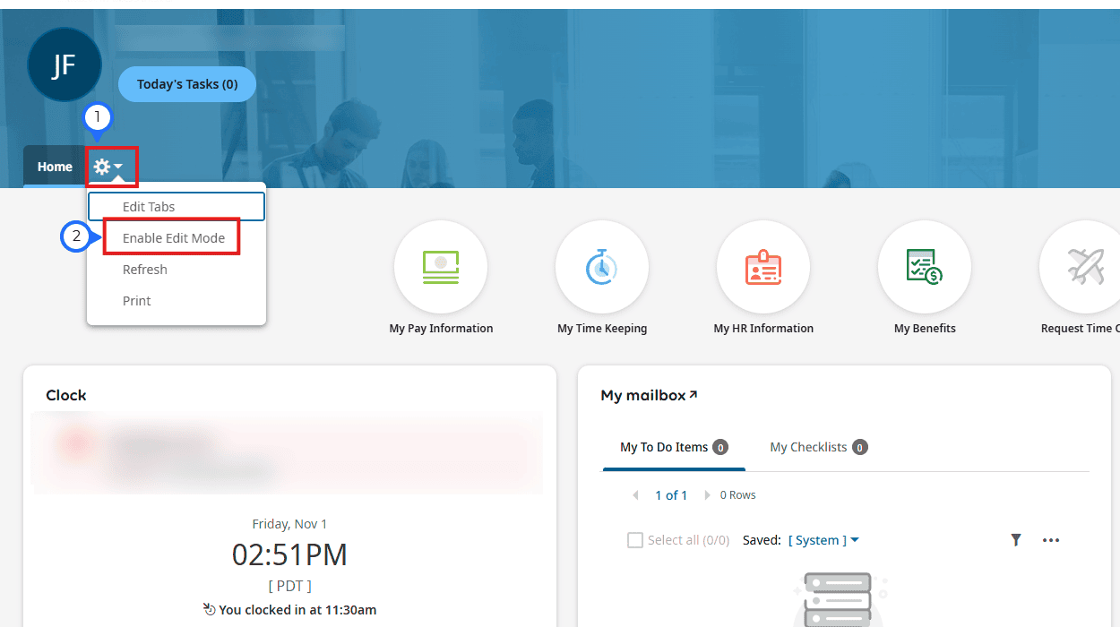This screenshot has height=627, width=1120.
Task: Check the Select all (0/0) checkbox
Action: pyautogui.click(x=635, y=540)
